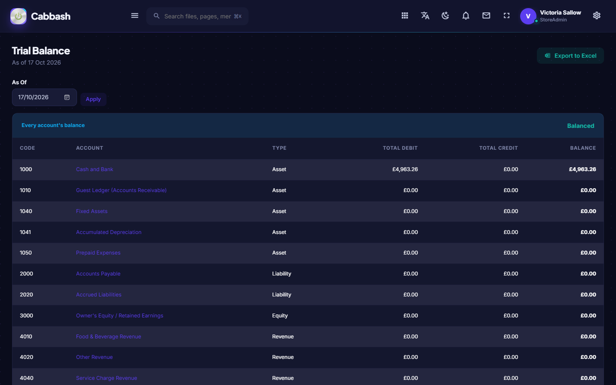This screenshot has width=616, height=385.
Task: Click account code 1000
Action: 26,169
